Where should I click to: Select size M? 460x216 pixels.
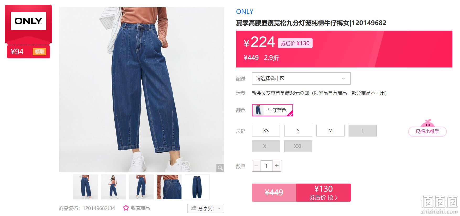[330, 130]
